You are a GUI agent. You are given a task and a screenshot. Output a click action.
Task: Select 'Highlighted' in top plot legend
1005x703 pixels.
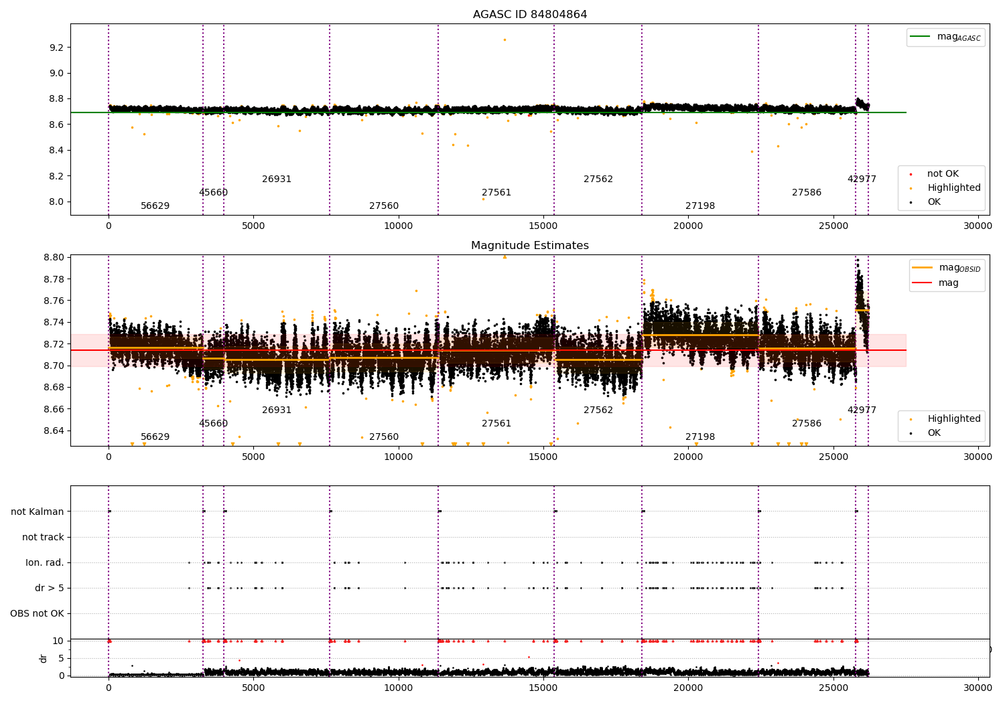[954, 188]
